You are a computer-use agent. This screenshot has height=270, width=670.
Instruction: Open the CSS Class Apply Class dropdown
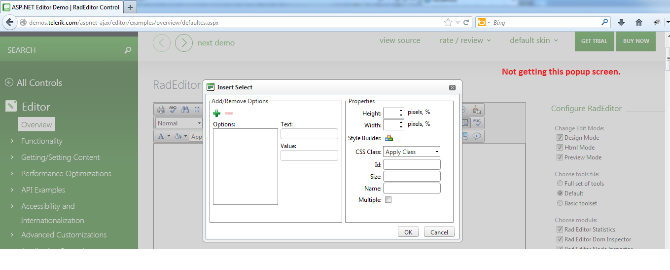coord(412,152)
